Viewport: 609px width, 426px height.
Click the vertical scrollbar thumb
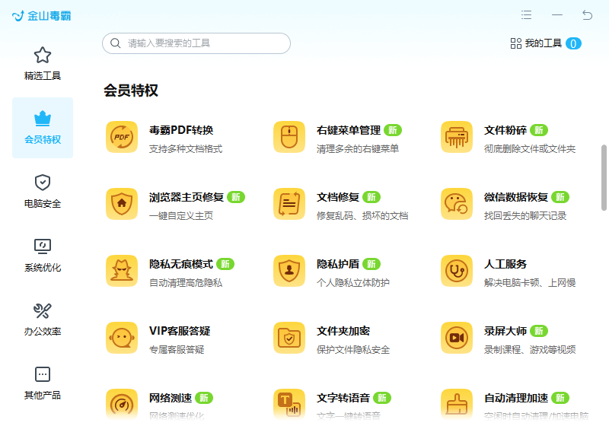click(604, 176)
